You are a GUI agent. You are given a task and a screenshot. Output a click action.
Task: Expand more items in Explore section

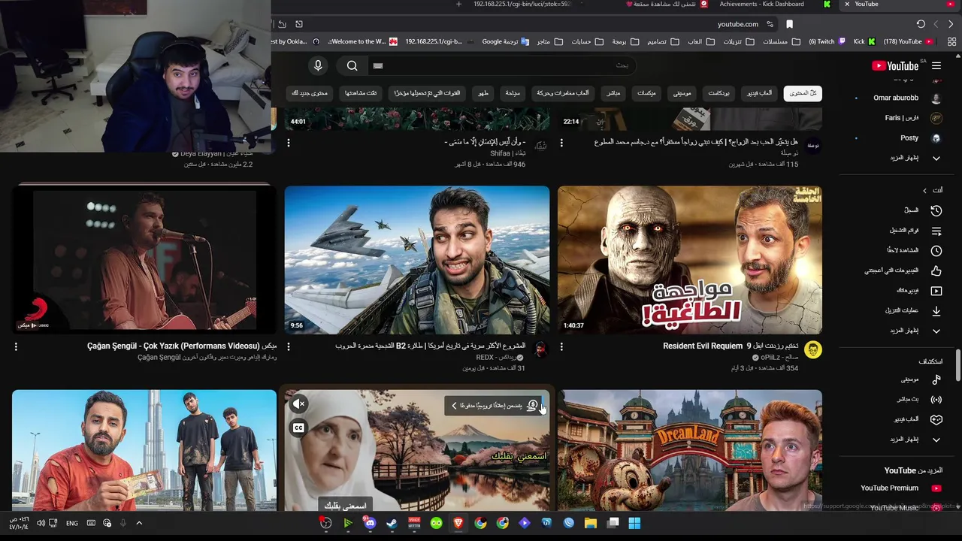pyautogui.click(x=915, y=440)
